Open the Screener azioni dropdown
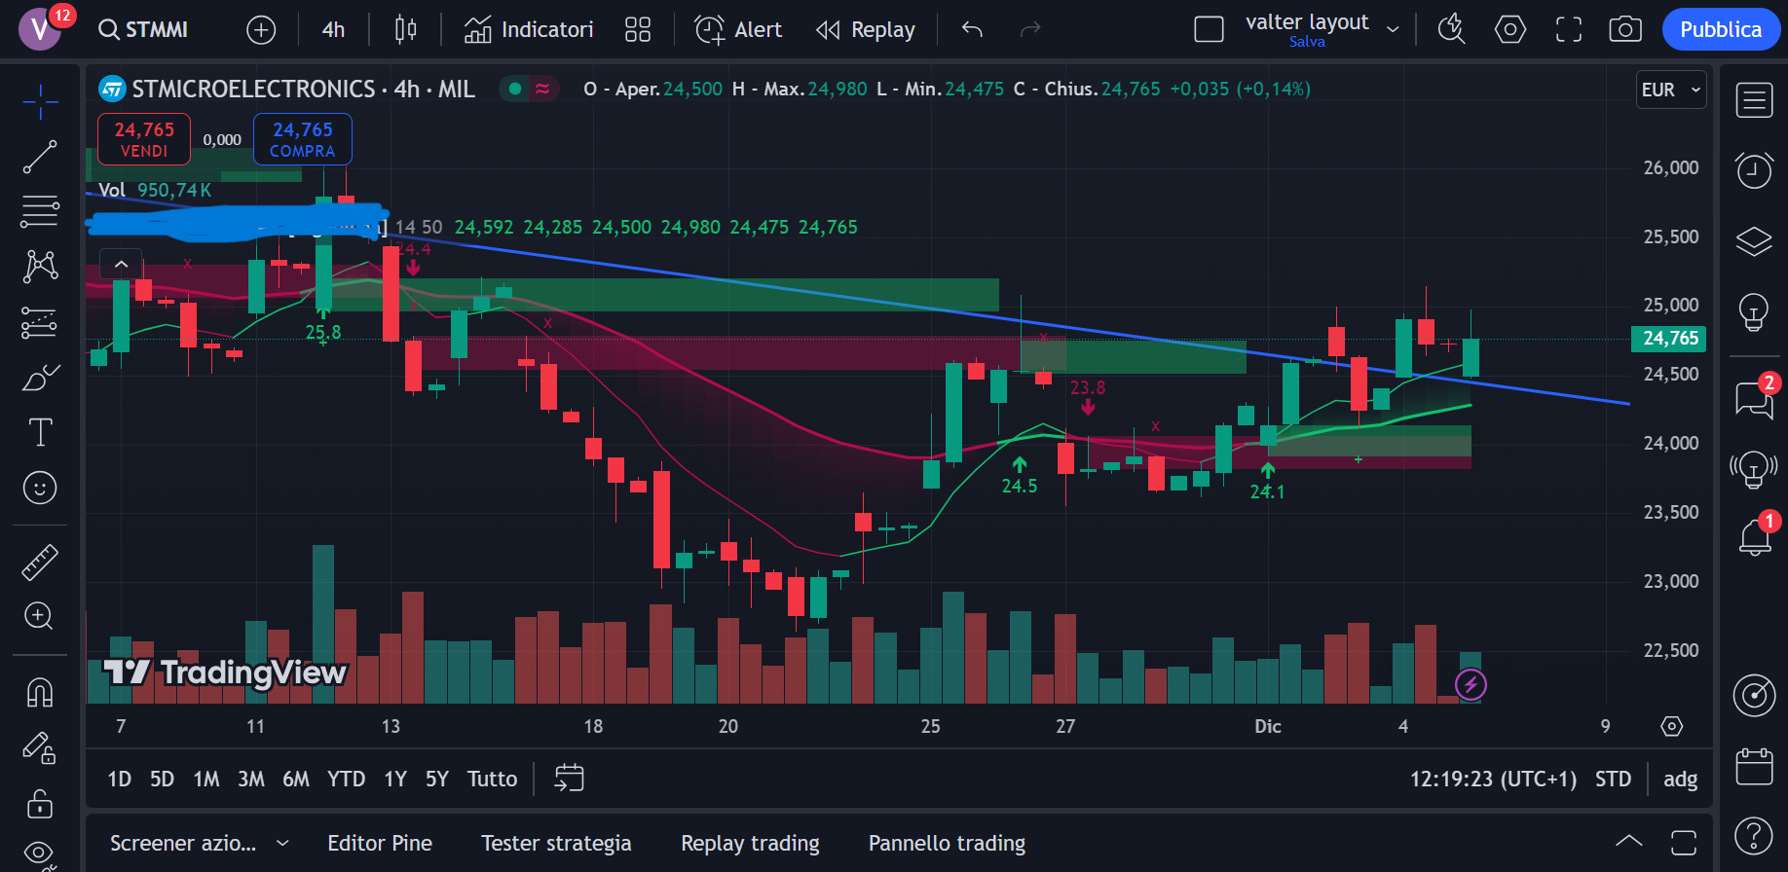1788x872 pixels. point(199,843)
